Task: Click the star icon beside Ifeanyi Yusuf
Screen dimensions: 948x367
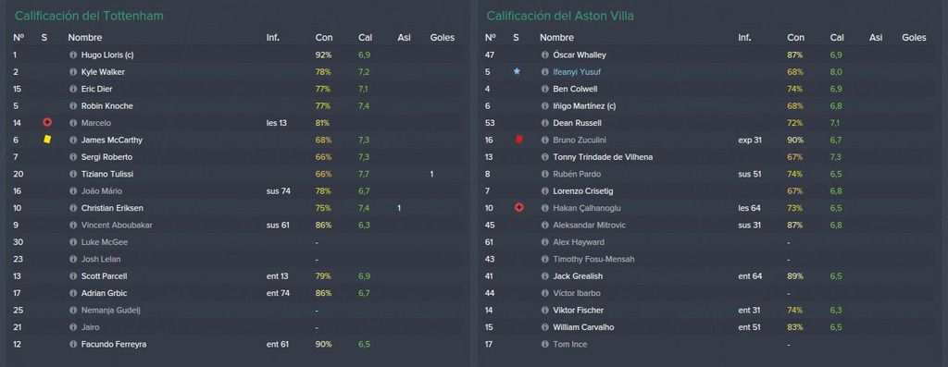Action: (x=517, y=72)
